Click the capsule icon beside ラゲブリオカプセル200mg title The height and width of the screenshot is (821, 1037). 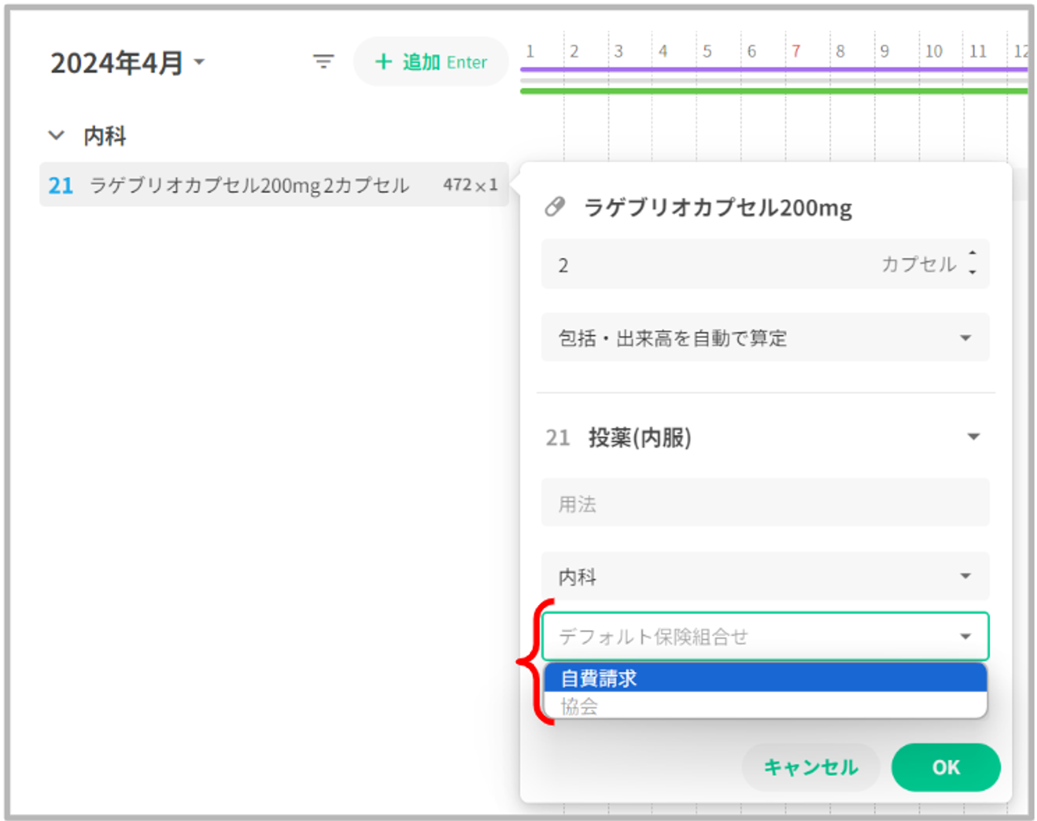tap(554, 207)
